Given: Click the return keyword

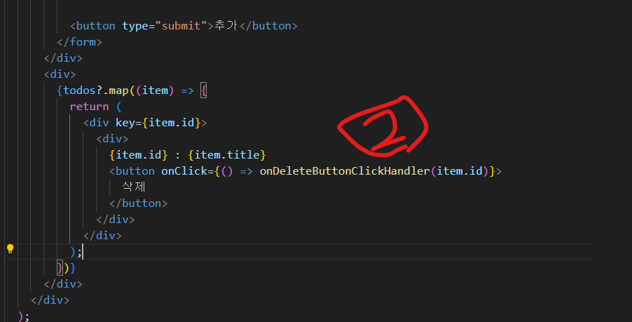Looking at the screenshot, I should pyautogui.click(x=89, y=107).
